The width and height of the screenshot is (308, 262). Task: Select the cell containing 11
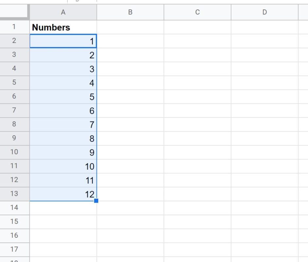[x=63, y=180]
